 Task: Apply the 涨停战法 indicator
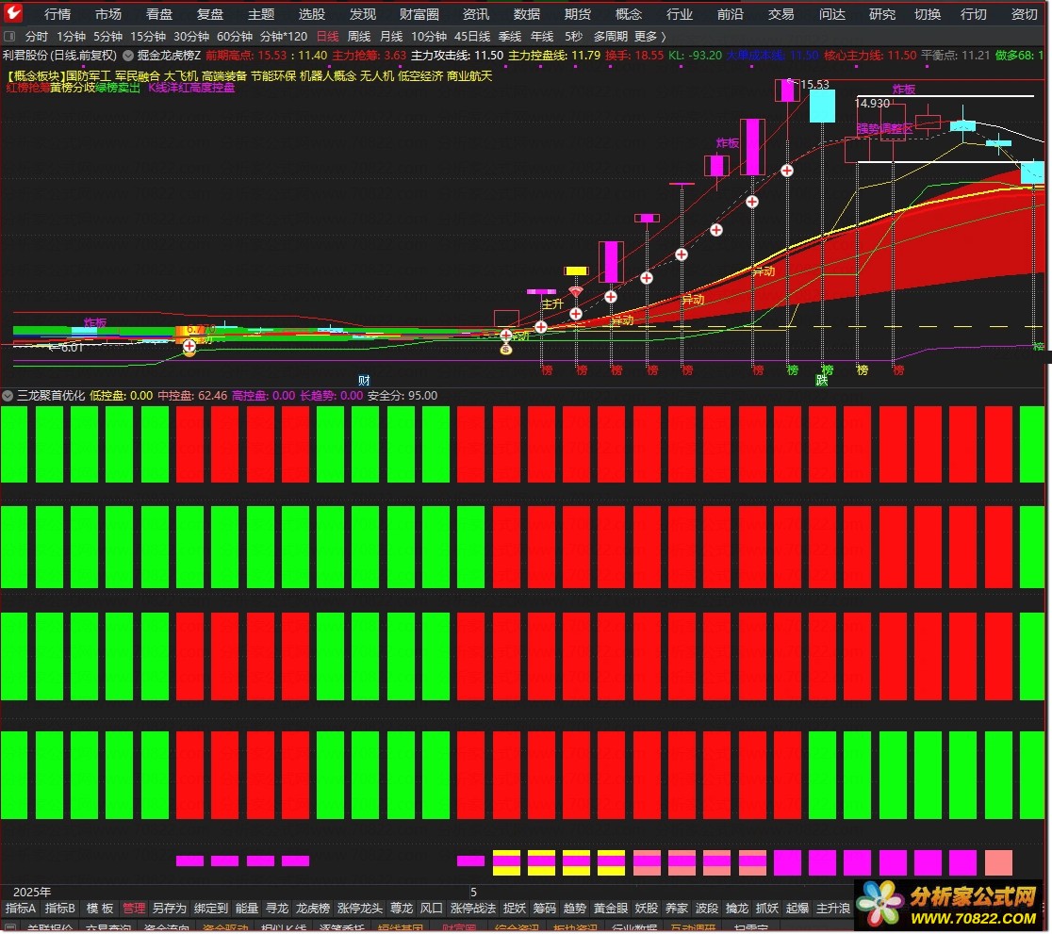pyautogui.click(x=473, y=909)
